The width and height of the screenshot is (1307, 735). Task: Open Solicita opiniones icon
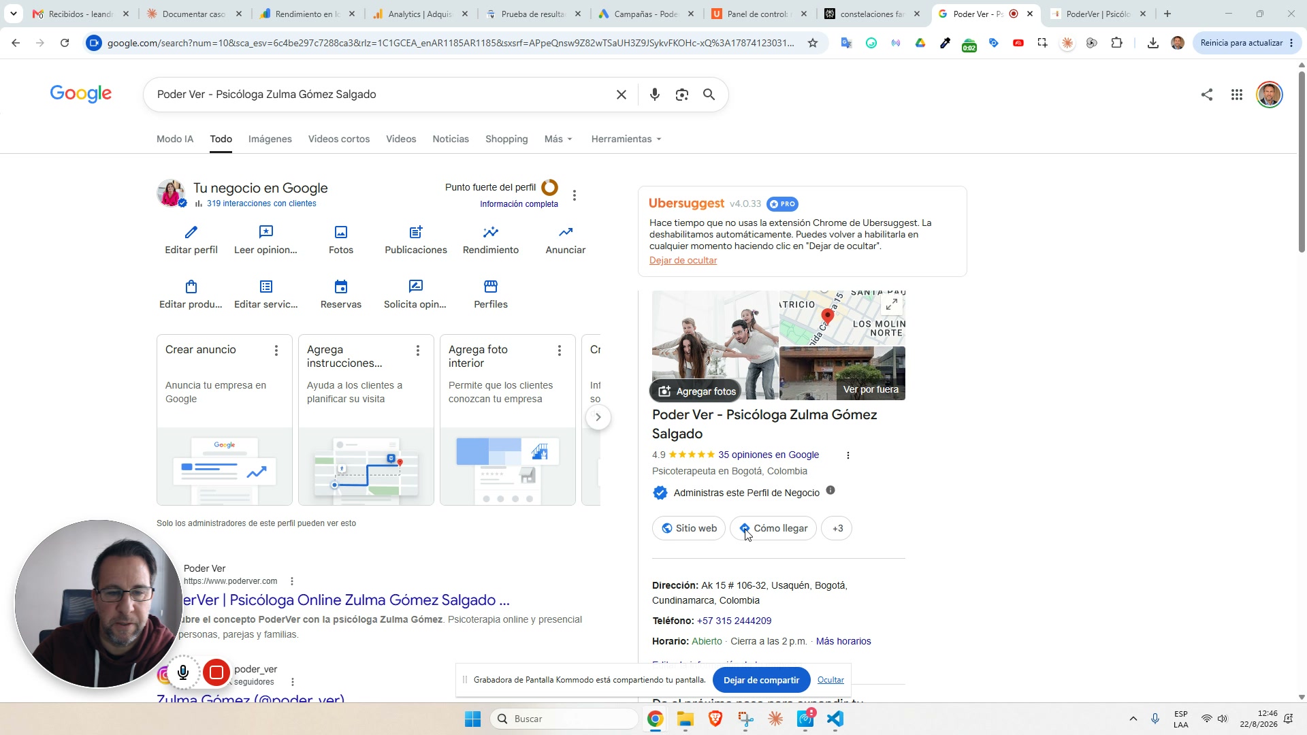[x=416, y=287]
